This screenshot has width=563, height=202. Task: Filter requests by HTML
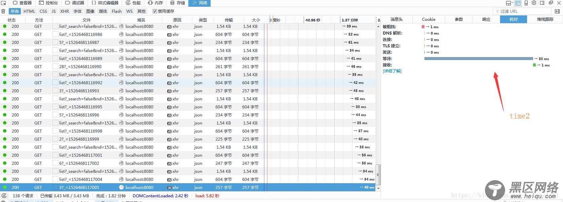coord(29,11)
